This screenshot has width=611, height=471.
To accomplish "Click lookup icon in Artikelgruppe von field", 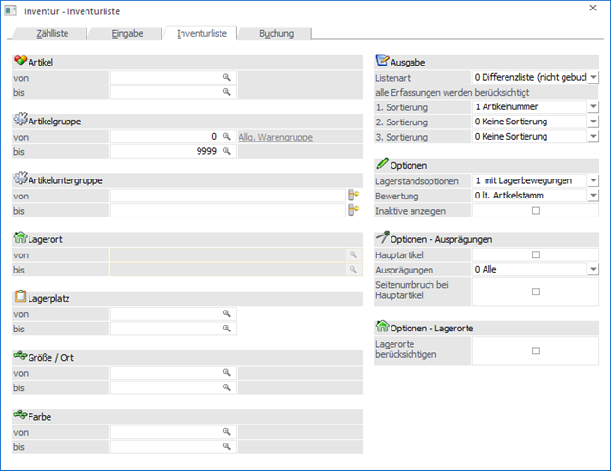I will [227, 137].
